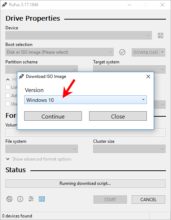Click the CANCEL button
Screen dimensions: 171x220
(x=148, y=199)
